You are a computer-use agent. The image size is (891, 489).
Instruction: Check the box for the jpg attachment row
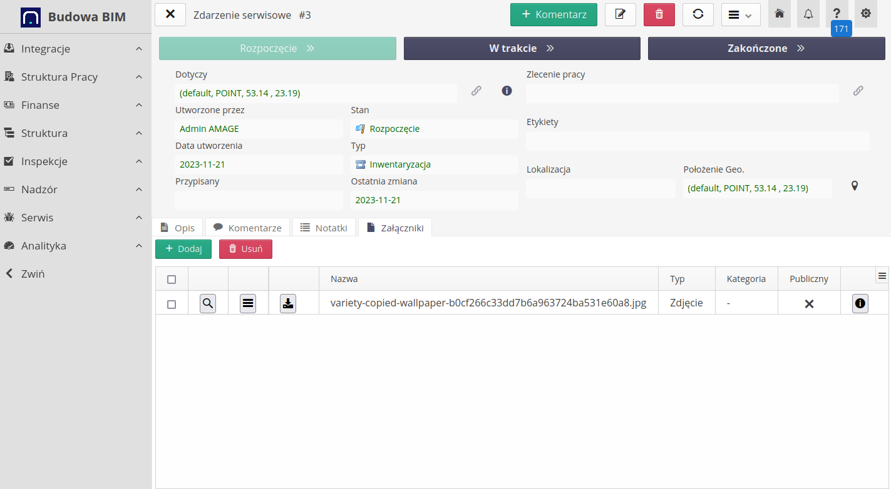(172, 304)
